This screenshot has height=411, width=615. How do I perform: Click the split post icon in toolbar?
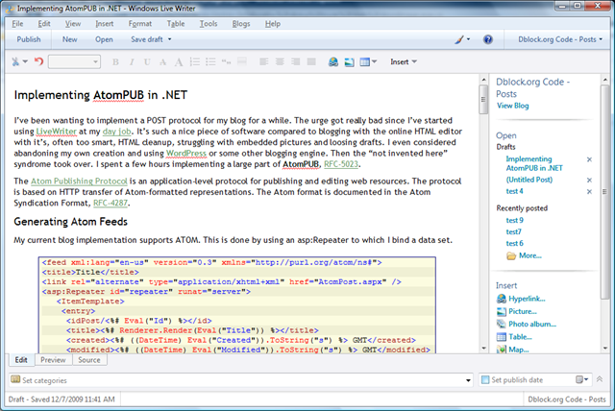coord(242,61)
